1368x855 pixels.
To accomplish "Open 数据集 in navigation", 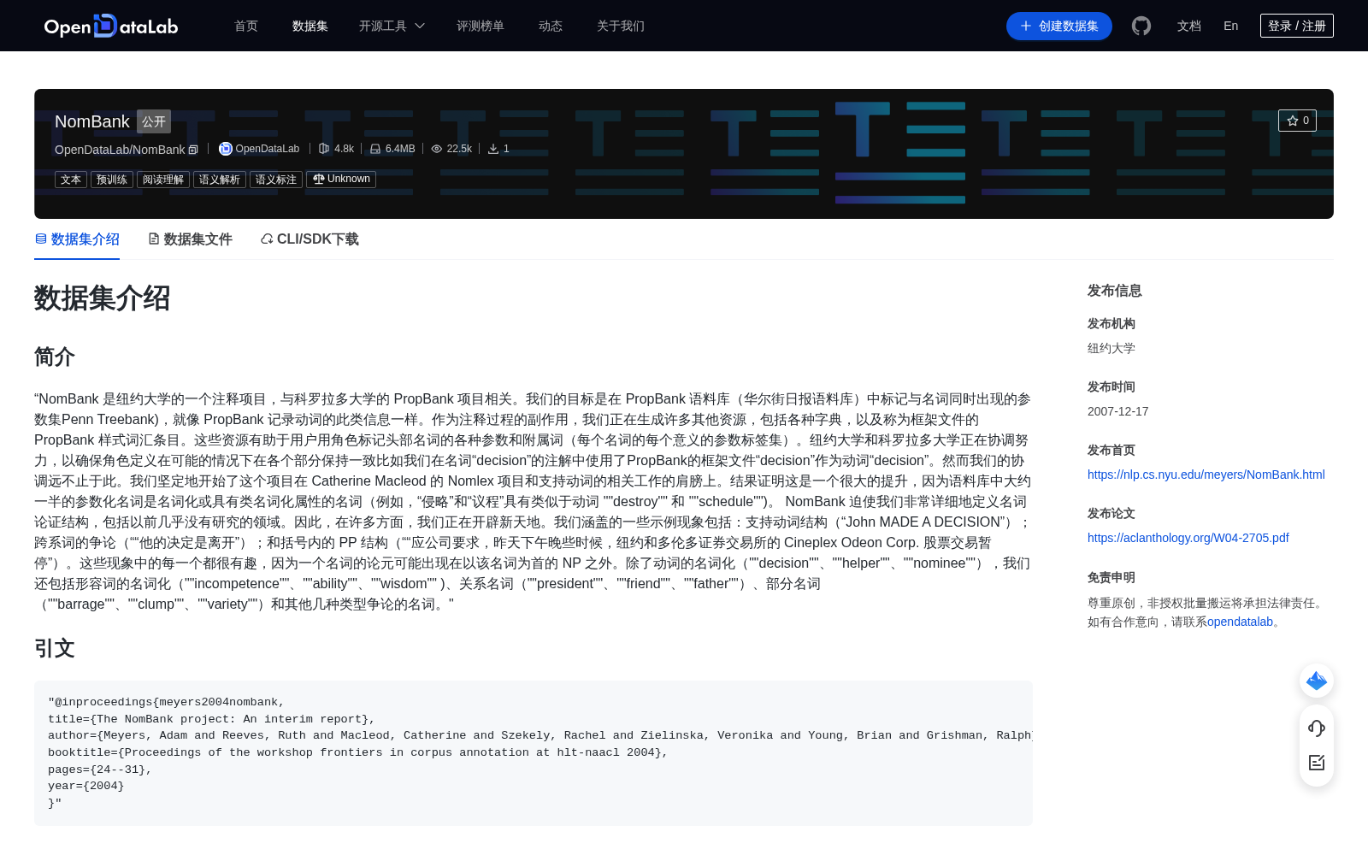I will click(310, 26).
